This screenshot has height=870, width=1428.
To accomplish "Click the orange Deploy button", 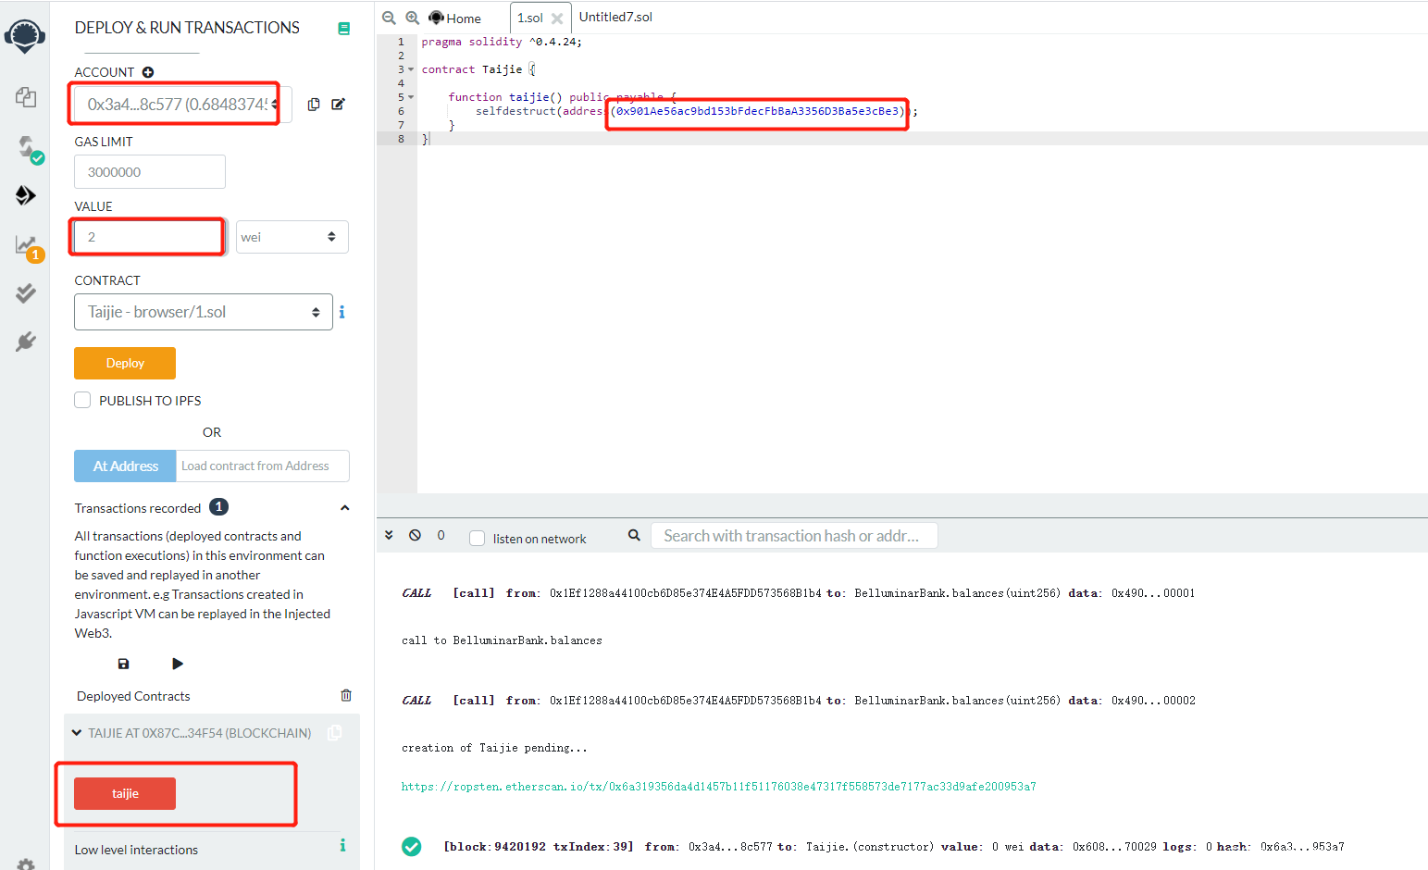I will click(x=125, y=363).
